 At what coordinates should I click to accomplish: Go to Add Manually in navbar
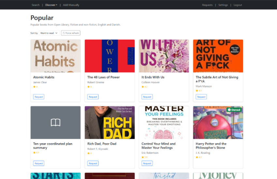pos(71,5)
